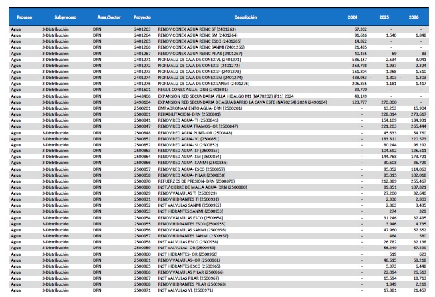The height and width of the screenshot is (297, 435).
Task: Select project number cell 2500971
Action: coord(142,291)
